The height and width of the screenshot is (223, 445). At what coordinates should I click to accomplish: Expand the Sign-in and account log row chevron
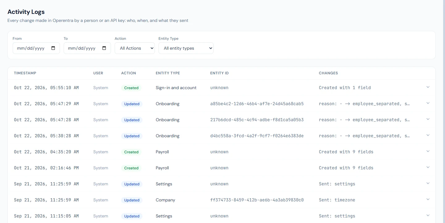(x=428, y=87)
